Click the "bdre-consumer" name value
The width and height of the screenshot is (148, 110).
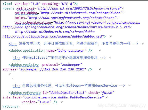point(71,51)
